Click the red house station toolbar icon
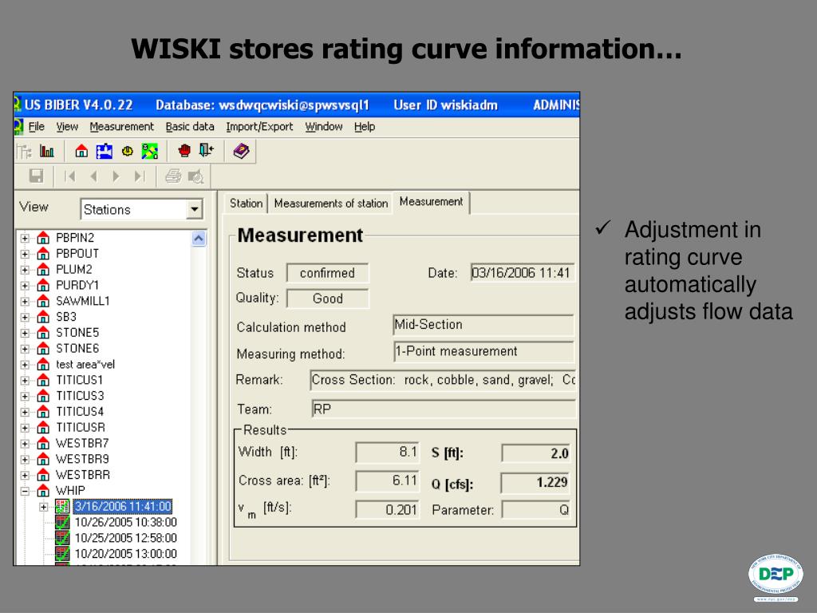Image resolution: width=817 pixels, height=613 pixels. (81, 151)
